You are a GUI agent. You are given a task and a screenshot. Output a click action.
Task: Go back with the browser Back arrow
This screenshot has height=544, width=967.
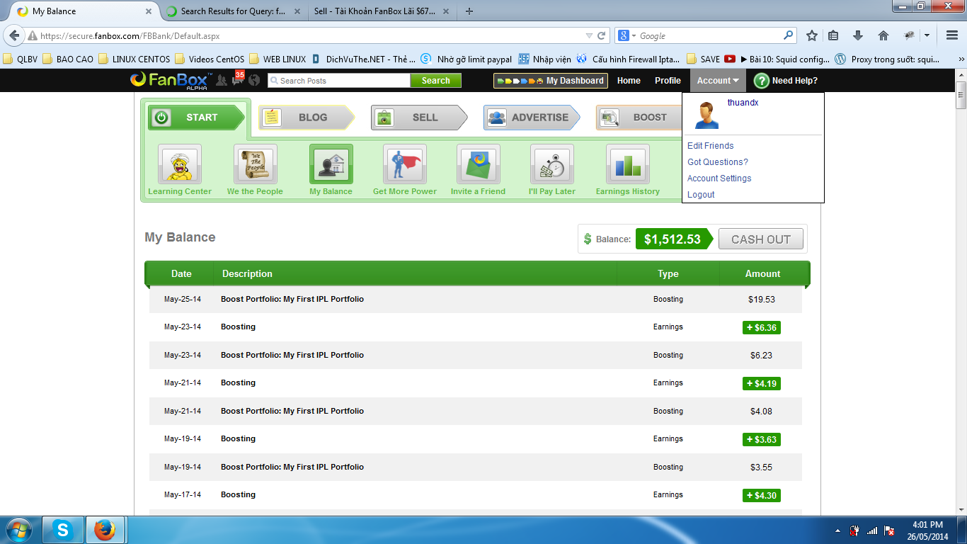(14, 35)
